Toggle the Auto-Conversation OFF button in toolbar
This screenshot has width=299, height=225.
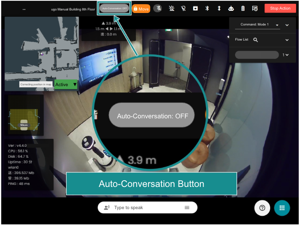click(x=114, y=8)
